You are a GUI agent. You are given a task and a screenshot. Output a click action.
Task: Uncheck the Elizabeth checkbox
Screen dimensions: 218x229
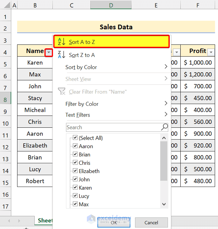tap(75, 171)
